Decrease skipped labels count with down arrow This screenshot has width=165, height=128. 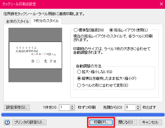[138, 109]
